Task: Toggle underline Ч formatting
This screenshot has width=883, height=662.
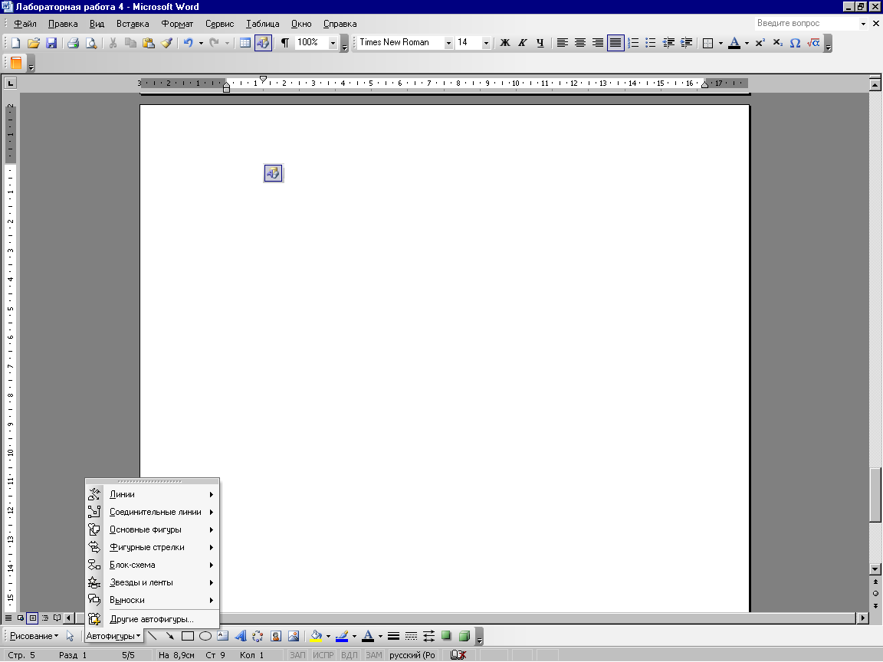Action: pyautogui.click(x=540, y=43)
